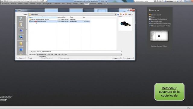Click Essential Skills Videos play icon
193x109 pixels.
150,19
